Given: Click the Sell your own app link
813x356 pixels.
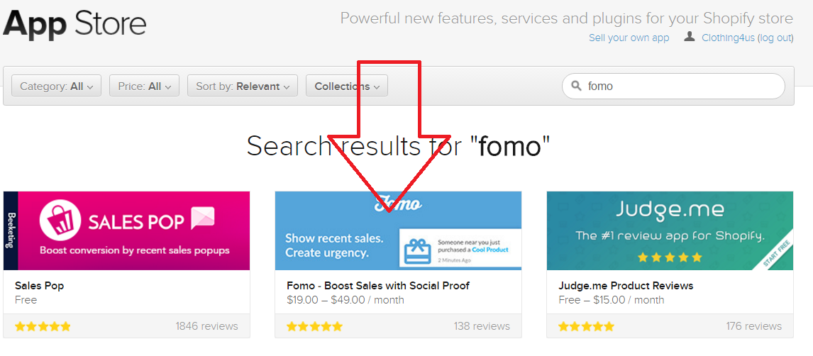Looking at the screenshot, I should (x=629, y=38).
